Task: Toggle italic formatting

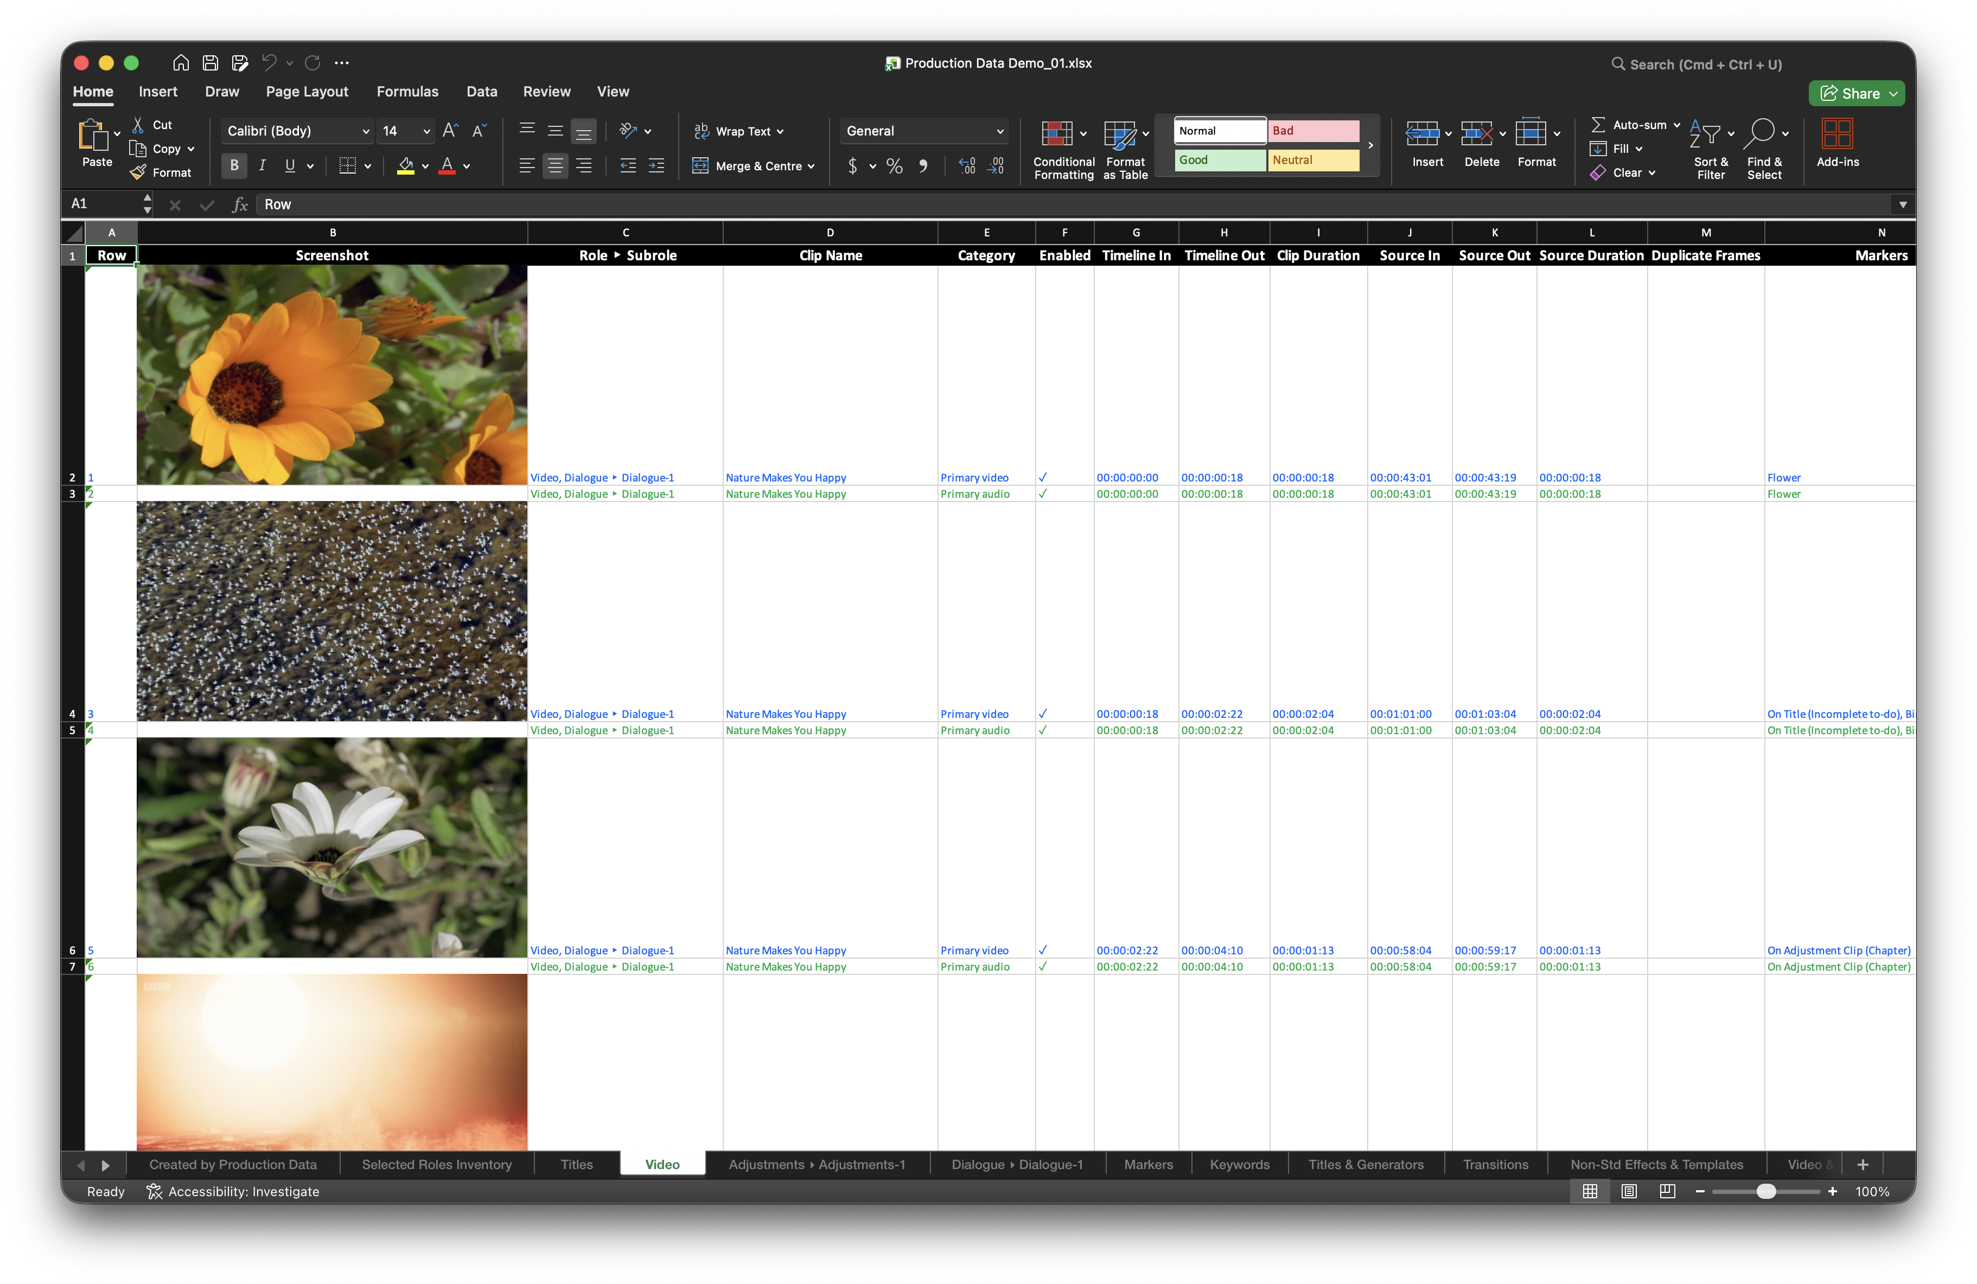Action: click(263, 166)
